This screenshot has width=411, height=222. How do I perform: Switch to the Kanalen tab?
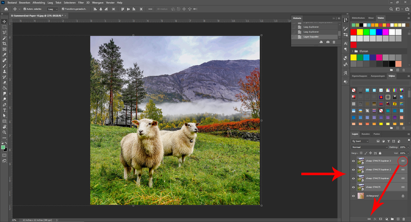click(365, 134)
